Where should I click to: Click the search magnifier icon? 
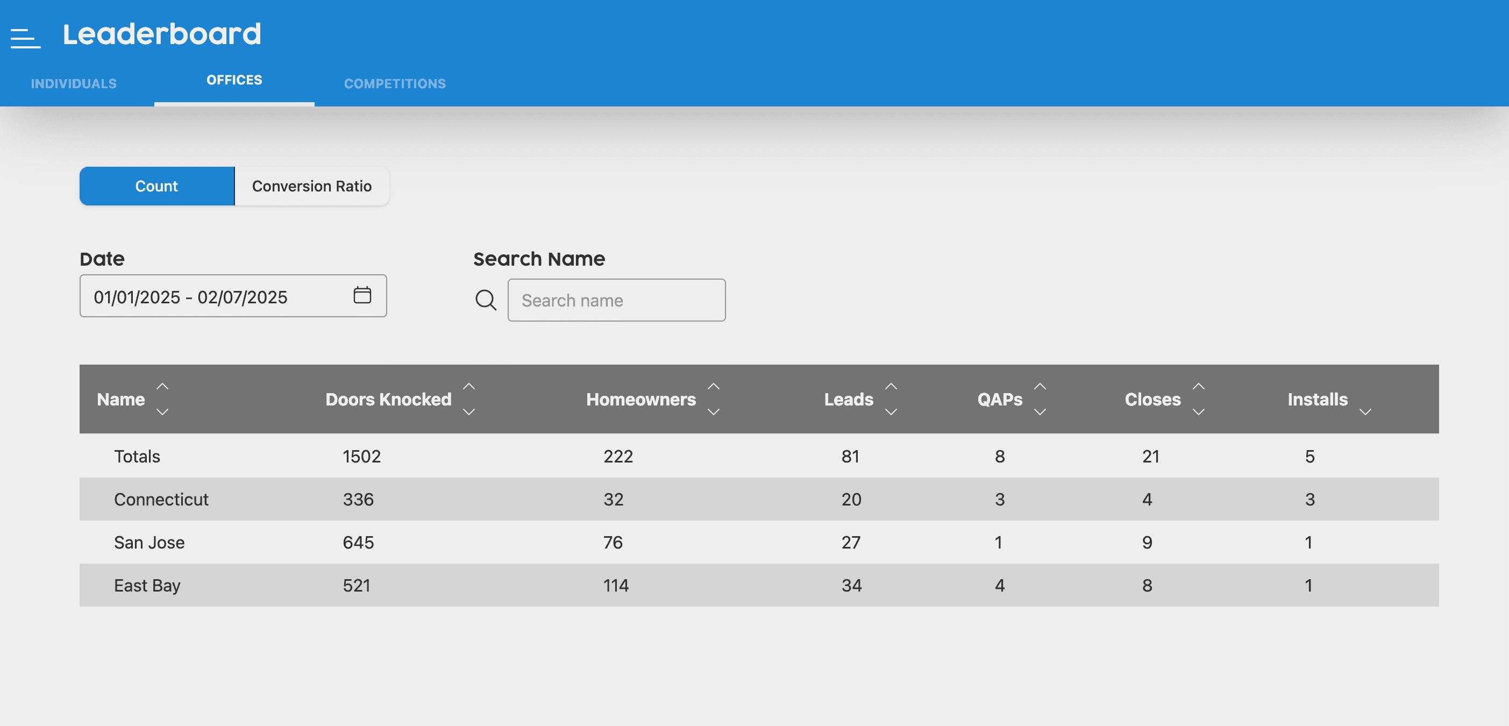click(x=486, y=300)
